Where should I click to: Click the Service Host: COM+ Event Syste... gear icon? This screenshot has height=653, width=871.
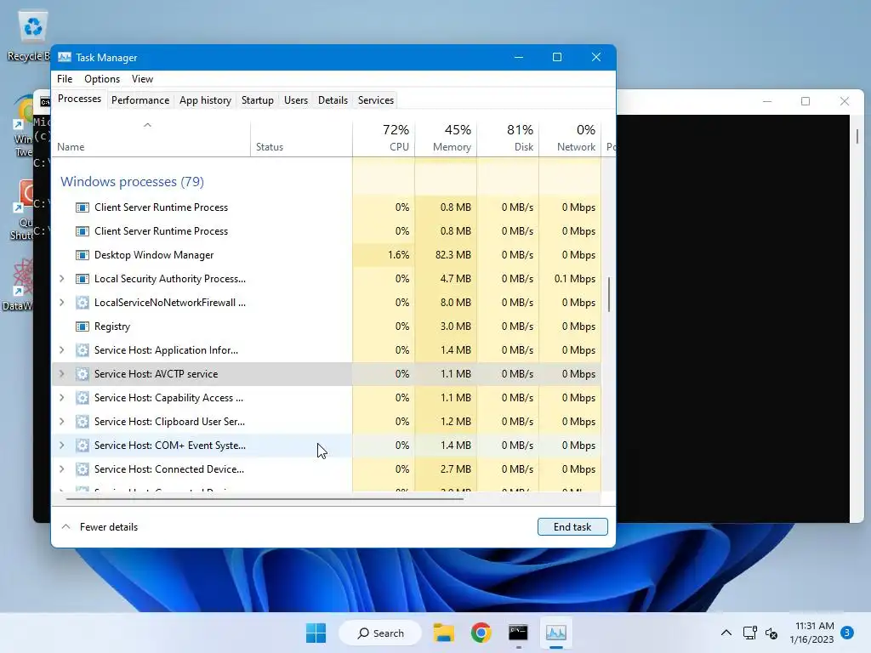(83, 446)
